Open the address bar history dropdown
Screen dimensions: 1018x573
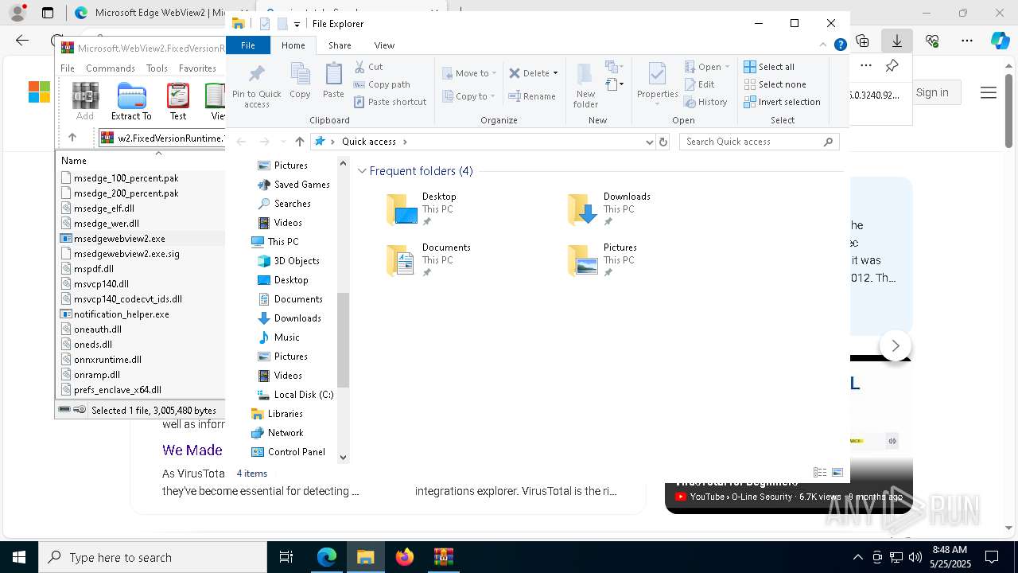(x=650, y=142)
